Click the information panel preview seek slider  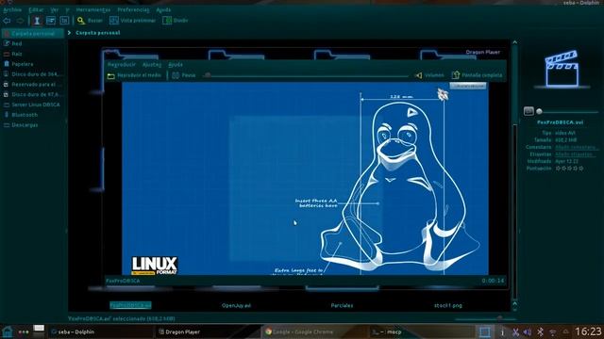(x=568, y=112)
